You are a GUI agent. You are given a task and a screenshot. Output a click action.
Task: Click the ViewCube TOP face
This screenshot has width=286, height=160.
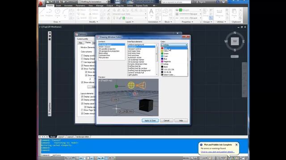click(235, 41)
